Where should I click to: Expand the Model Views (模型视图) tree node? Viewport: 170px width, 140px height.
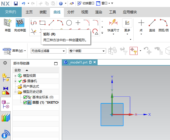(x=15, y=76)
